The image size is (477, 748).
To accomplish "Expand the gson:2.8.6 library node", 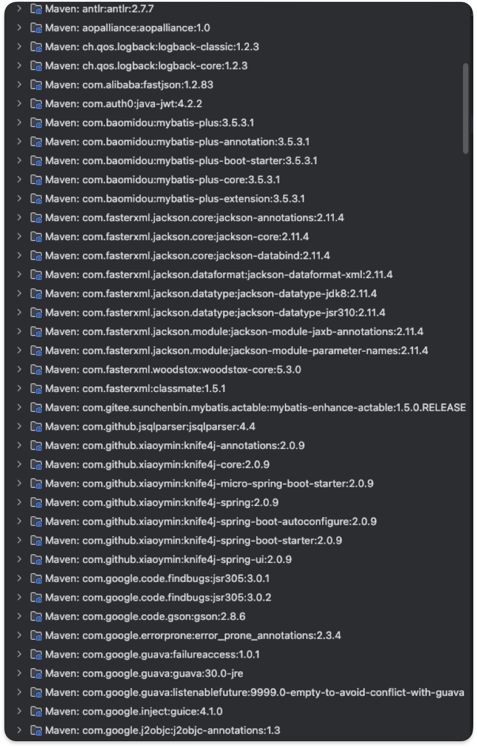I will coord(19,616).
